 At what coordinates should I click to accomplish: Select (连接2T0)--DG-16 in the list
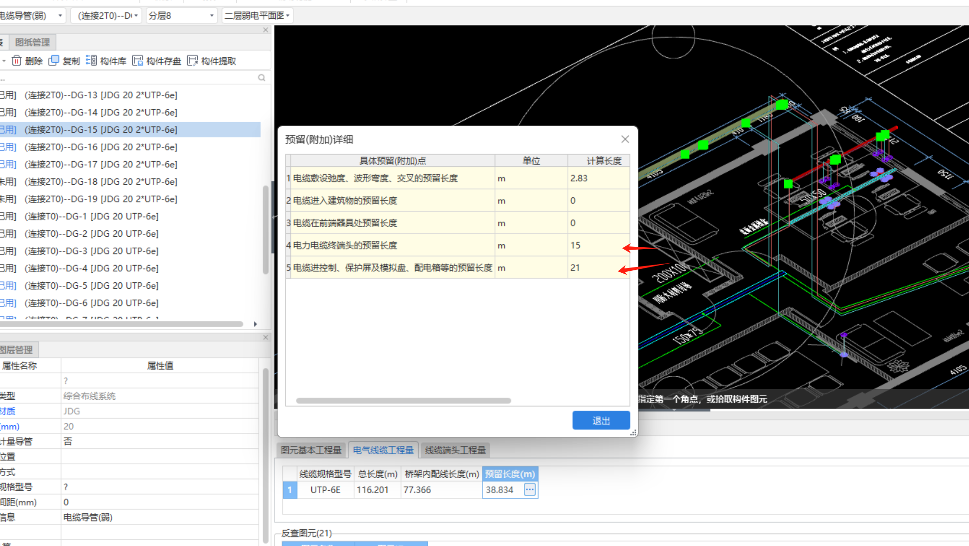point(101,147)
